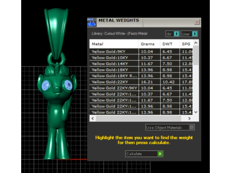Close the Metal Weights dialog
The image size is (231, 173).
[x=197, y=22]
